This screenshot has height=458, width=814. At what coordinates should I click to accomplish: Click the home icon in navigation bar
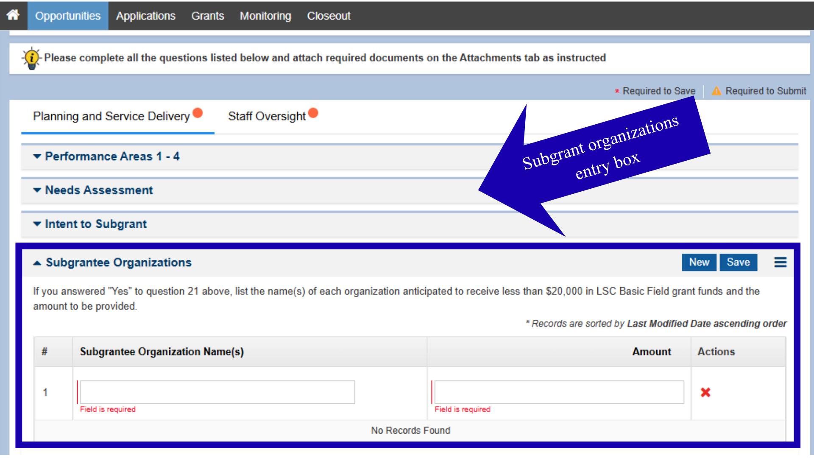tap(13, 15)
